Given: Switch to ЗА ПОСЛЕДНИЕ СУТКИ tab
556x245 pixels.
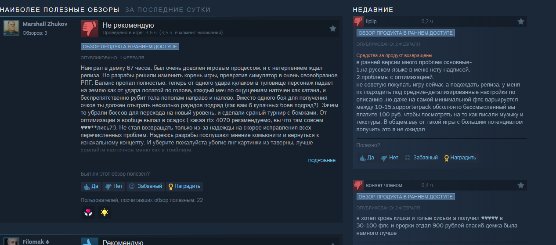Looking at the screenshot, I should point(168,10).
